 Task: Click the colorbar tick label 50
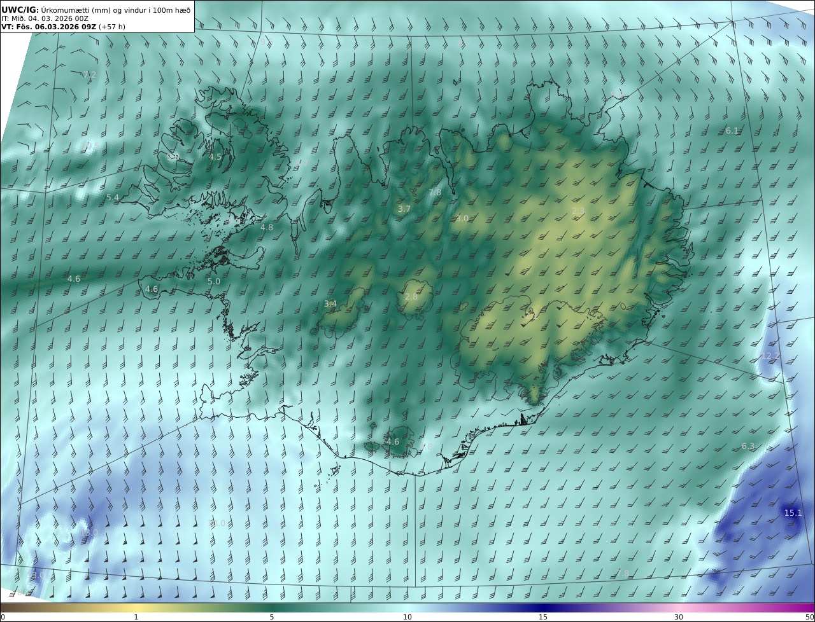click(810, 618)
